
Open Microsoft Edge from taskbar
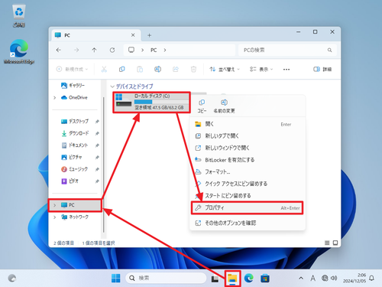[x=249, y=278]
